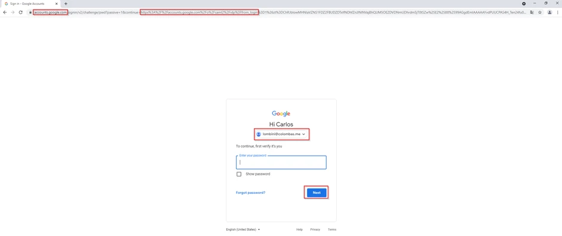Viewport: 562px width, 236px height.
Task: Click the browser back arrow
Action: tap(5, 12)
